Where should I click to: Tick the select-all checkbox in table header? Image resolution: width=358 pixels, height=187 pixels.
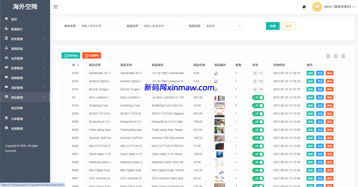pos(64,65)
